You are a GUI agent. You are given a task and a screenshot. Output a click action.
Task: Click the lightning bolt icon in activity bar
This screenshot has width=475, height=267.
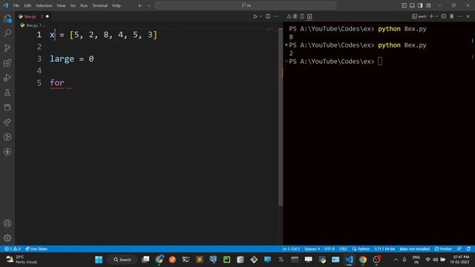7,152
